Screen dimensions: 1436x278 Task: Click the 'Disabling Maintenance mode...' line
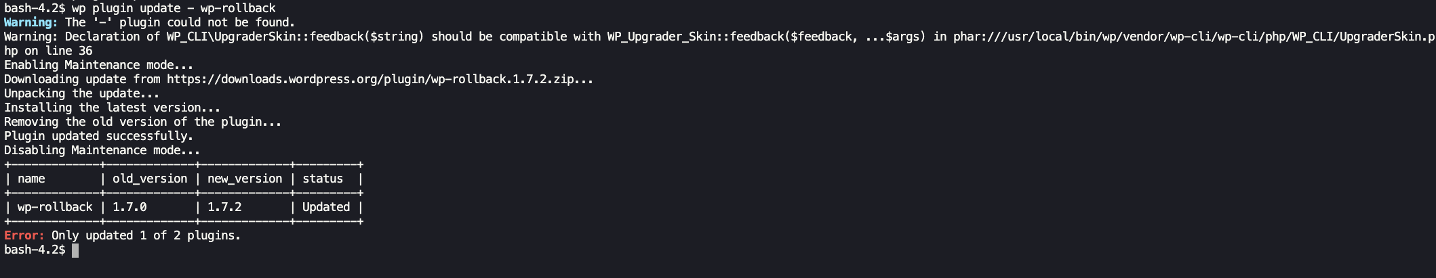coord(102,150)
